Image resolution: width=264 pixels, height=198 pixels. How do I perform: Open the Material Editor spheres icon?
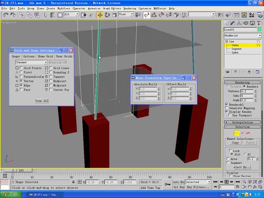251,15
